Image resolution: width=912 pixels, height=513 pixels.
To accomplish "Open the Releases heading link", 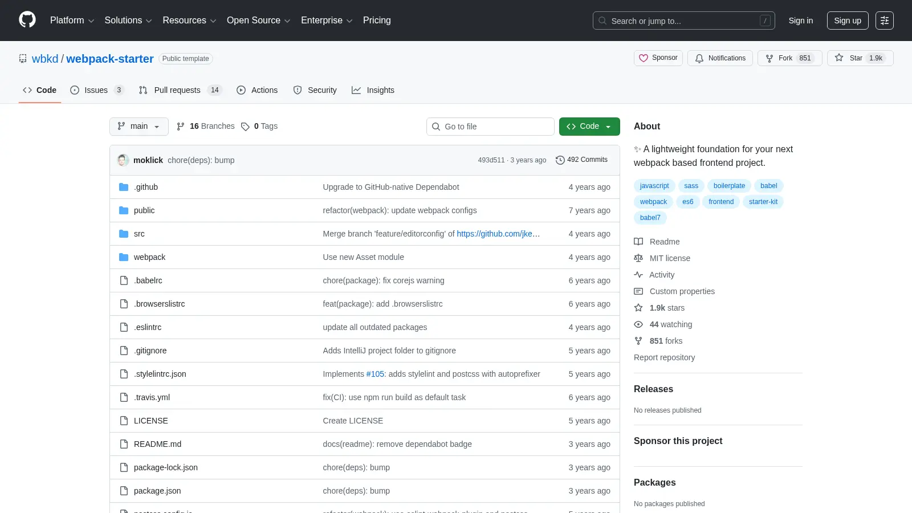I will (653, 389).
